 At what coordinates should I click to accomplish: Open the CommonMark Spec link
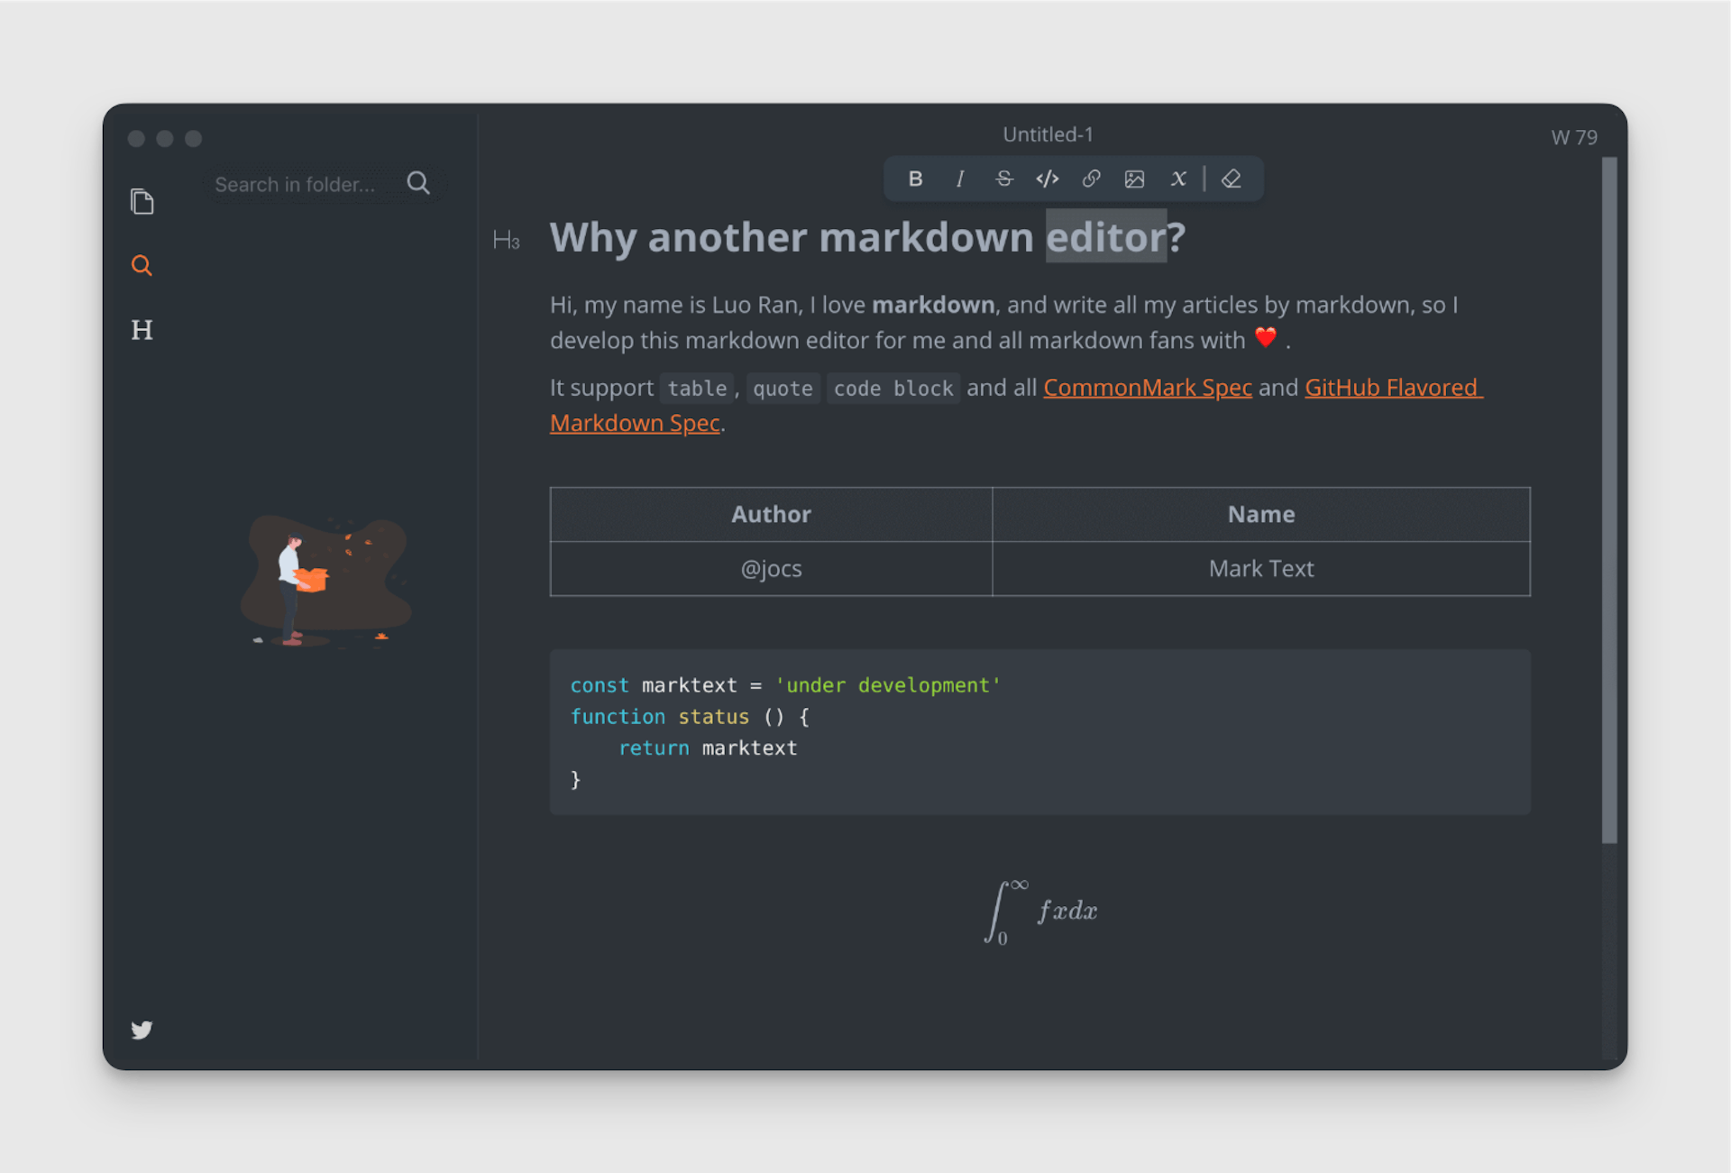click(x=1147, y=387)
